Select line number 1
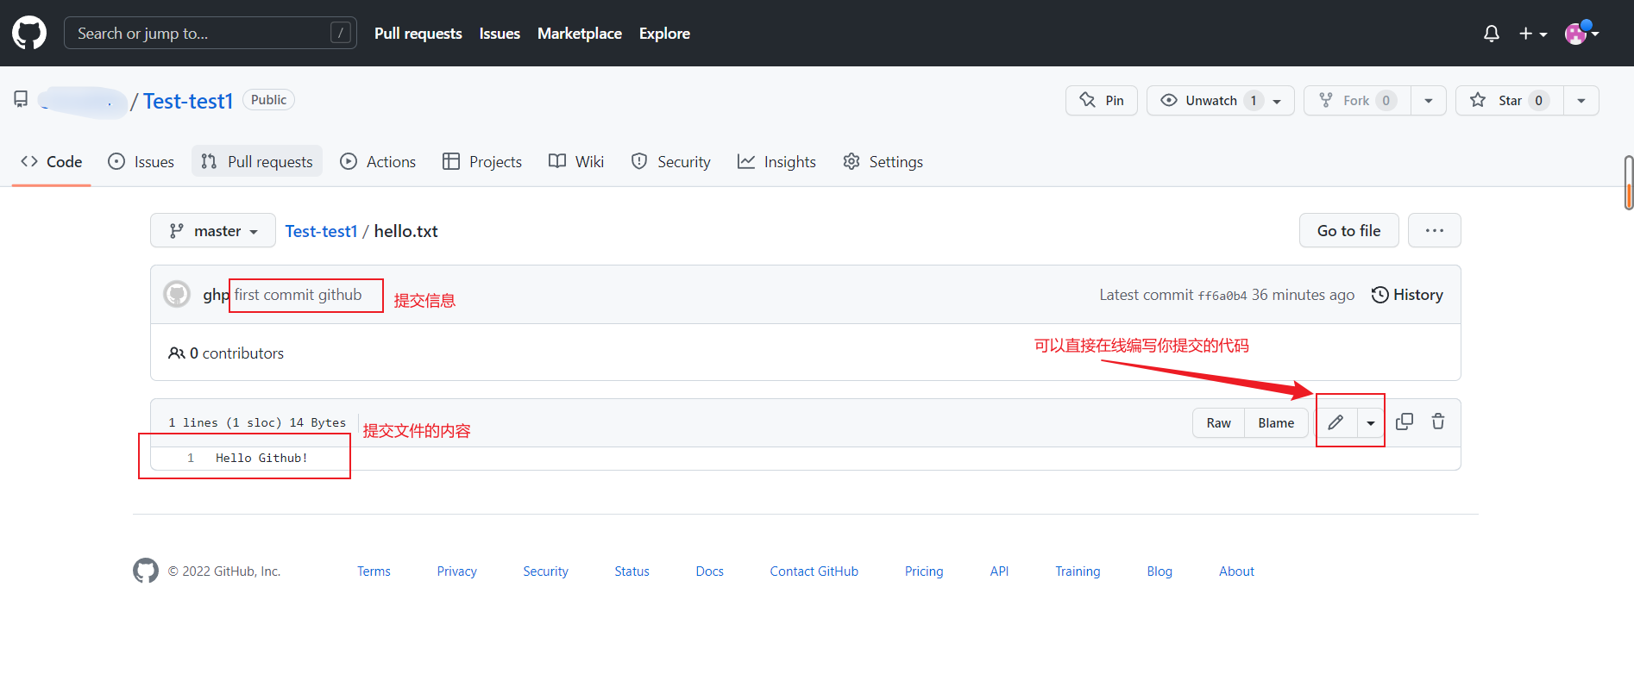The image size is (1634, 687). [x=191, y=458]
